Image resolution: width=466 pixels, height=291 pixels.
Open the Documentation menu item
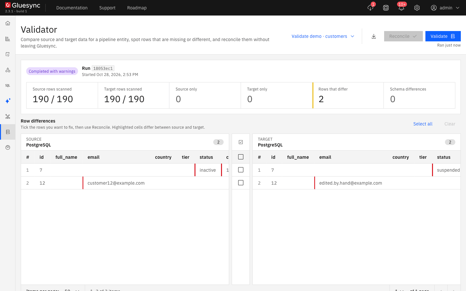click(x=72, y=8)
